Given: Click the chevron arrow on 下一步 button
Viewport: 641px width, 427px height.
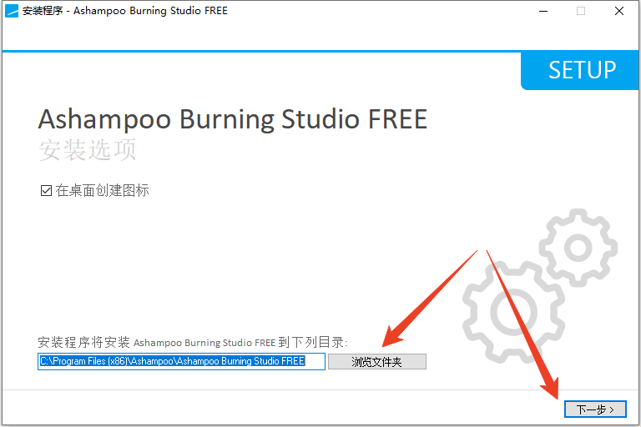Looking at the screenshot, I should pos(612,409).
